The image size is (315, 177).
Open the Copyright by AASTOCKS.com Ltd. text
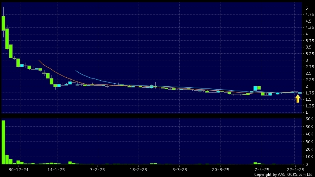283,174
